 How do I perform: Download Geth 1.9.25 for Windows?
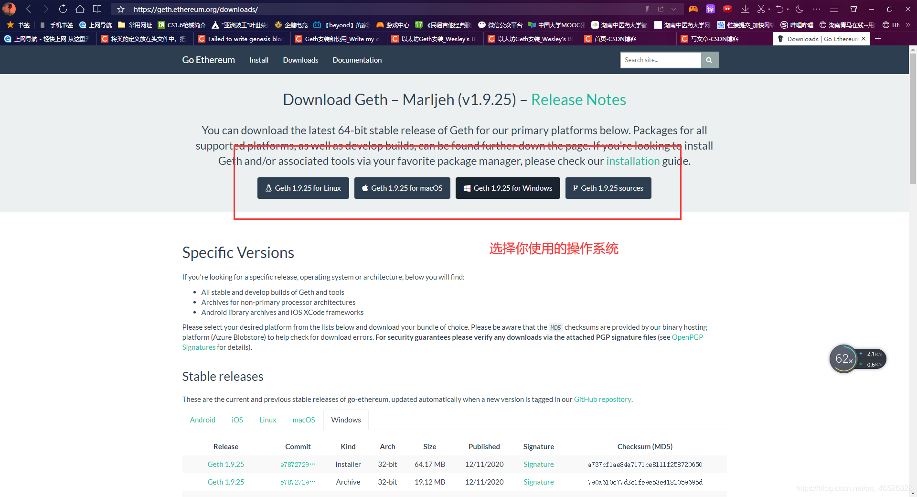pos(508,188)
